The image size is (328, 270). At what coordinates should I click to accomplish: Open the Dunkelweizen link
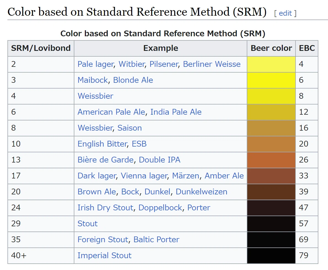(x=201, y=192)
